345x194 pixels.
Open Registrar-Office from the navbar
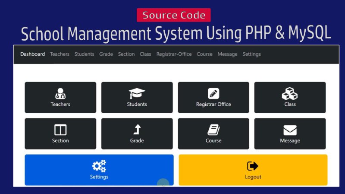point(174,54)
